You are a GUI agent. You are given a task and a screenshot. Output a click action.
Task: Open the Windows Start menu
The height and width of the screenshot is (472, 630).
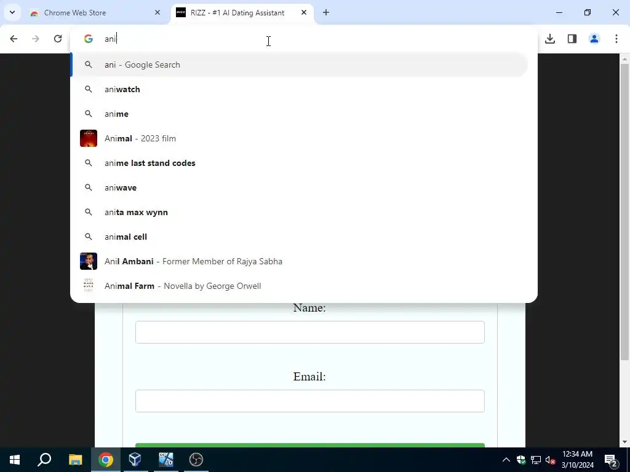(15, 460)
